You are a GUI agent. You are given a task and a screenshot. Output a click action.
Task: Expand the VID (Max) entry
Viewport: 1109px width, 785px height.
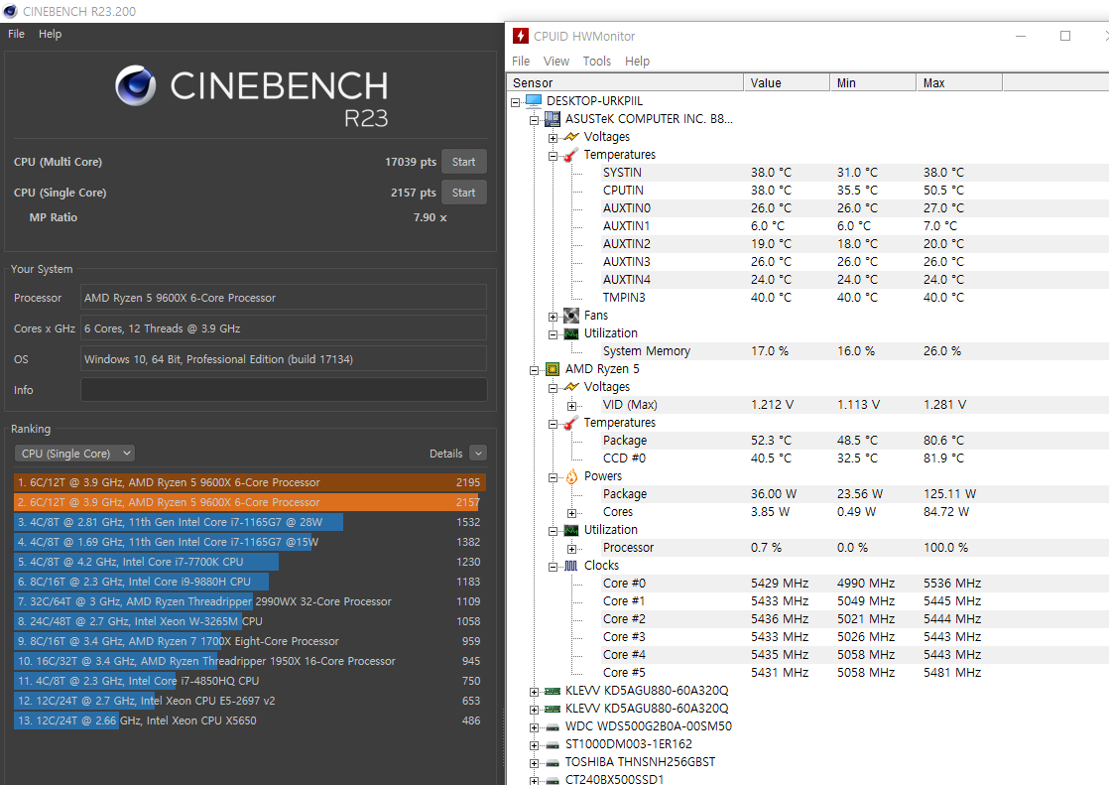pos(571,406)
